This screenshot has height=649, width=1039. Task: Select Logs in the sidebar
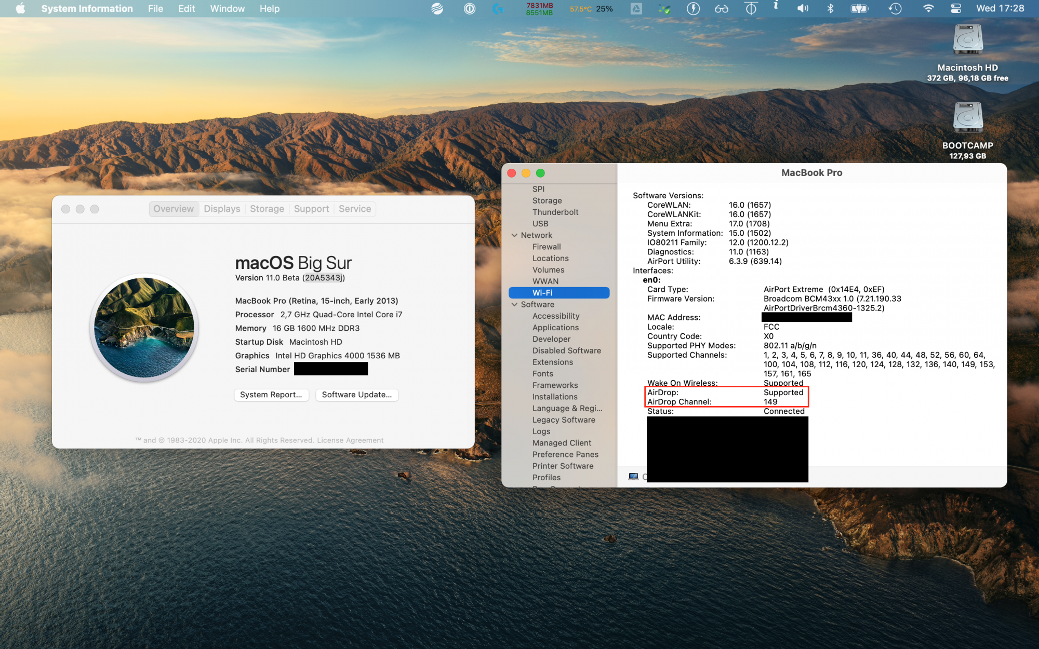pyautogui.click(x=541, y=431)
